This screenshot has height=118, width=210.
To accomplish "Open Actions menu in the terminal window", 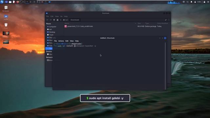I will (x=61, y=41).
